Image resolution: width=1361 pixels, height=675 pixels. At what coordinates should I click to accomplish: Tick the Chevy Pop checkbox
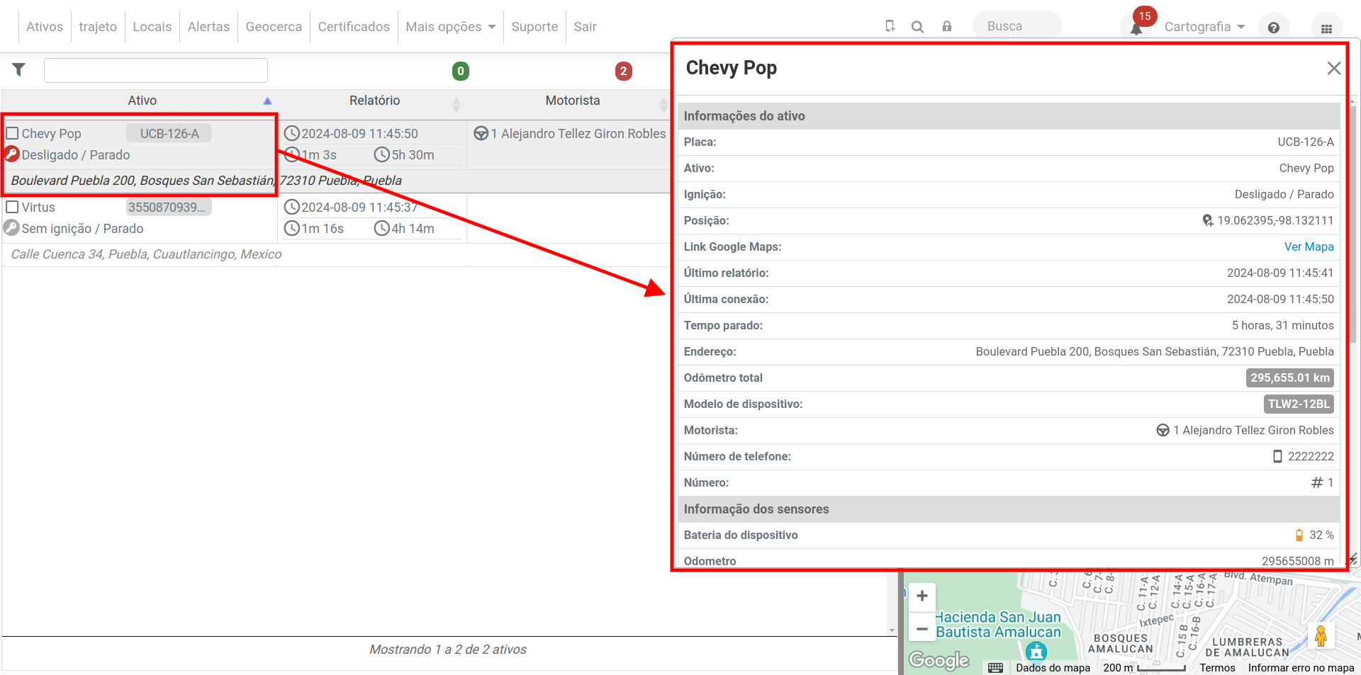coord(12,133)
